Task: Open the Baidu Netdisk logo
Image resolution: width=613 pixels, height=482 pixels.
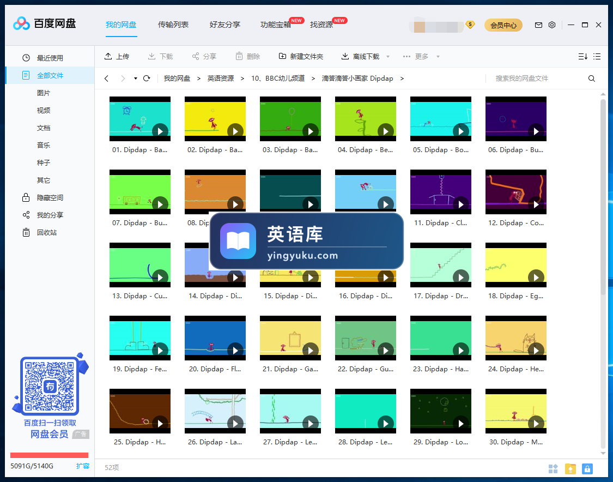Action: [44, 24]
